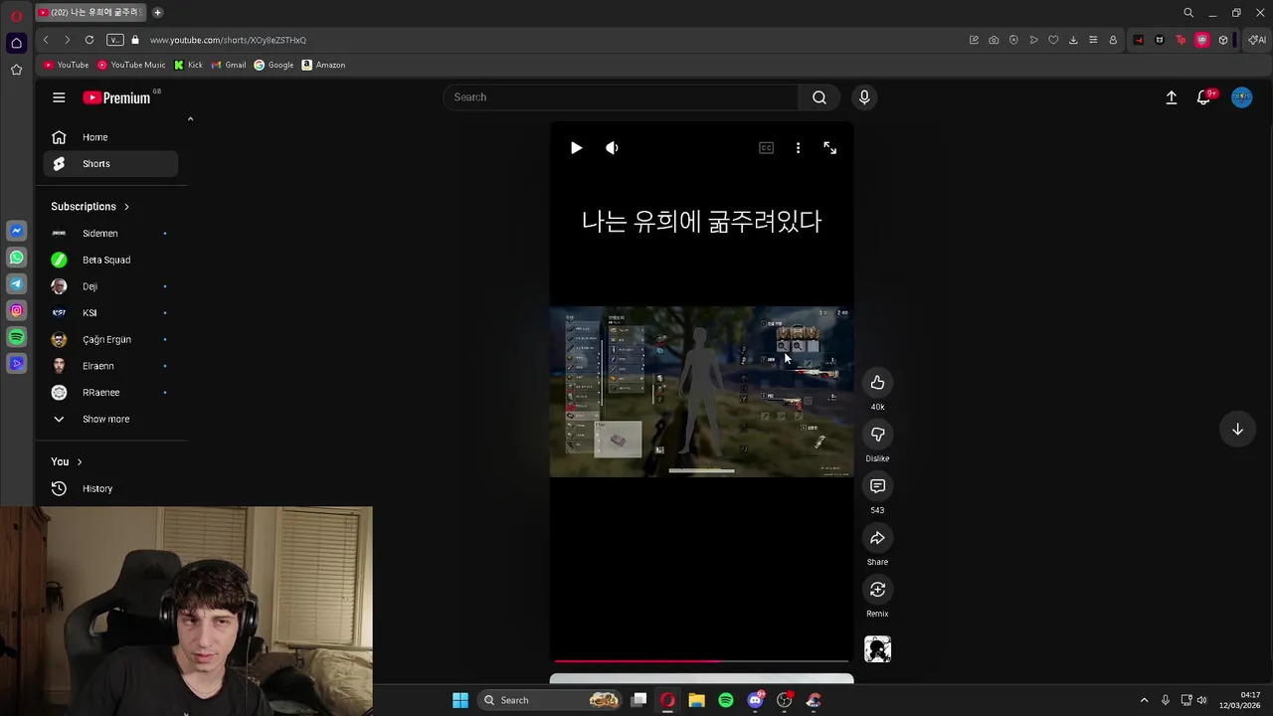
Task: Select Shorts in YouTube sidebar
Action: (x=110, y=163)
